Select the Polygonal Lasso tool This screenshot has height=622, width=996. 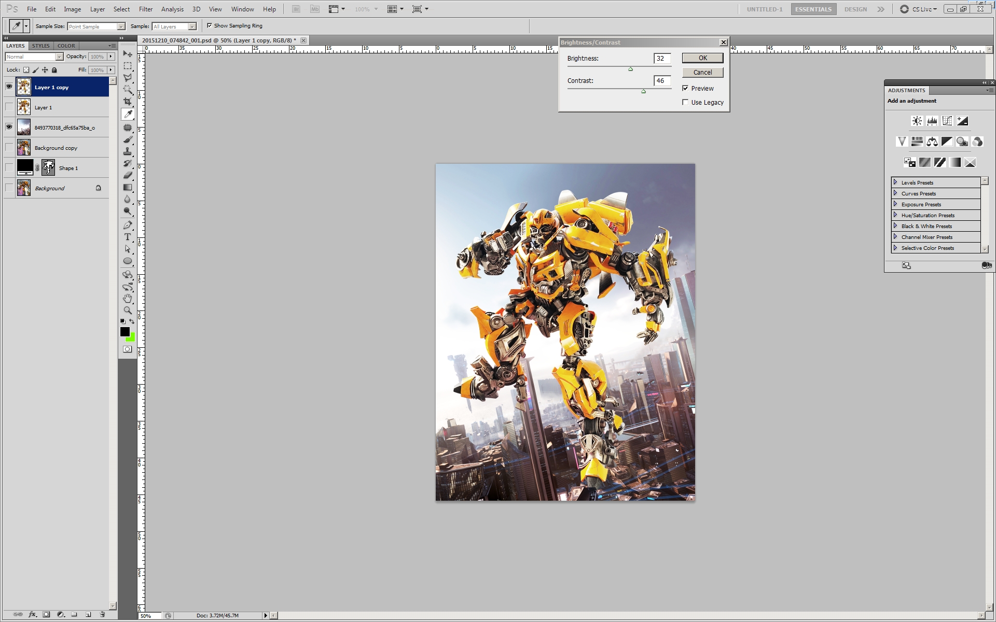point(128,78)
